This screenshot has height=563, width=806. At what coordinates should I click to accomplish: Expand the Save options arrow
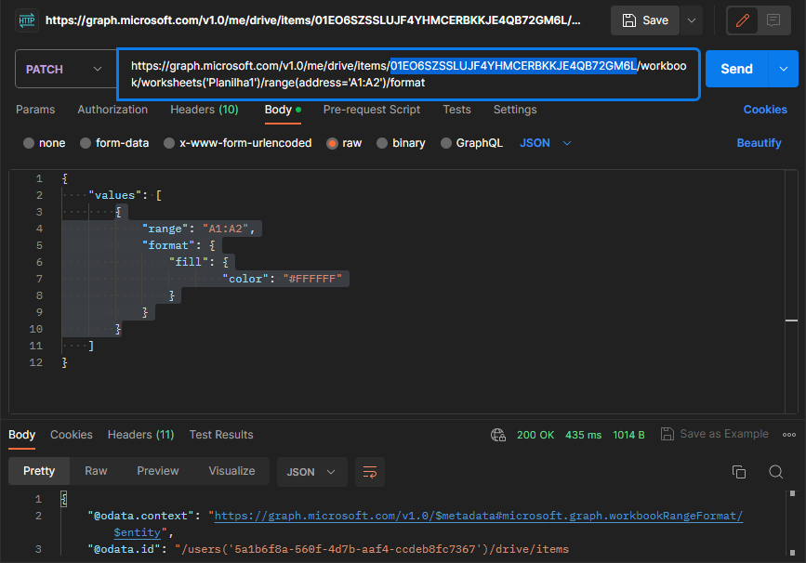(x=692, y=20)
